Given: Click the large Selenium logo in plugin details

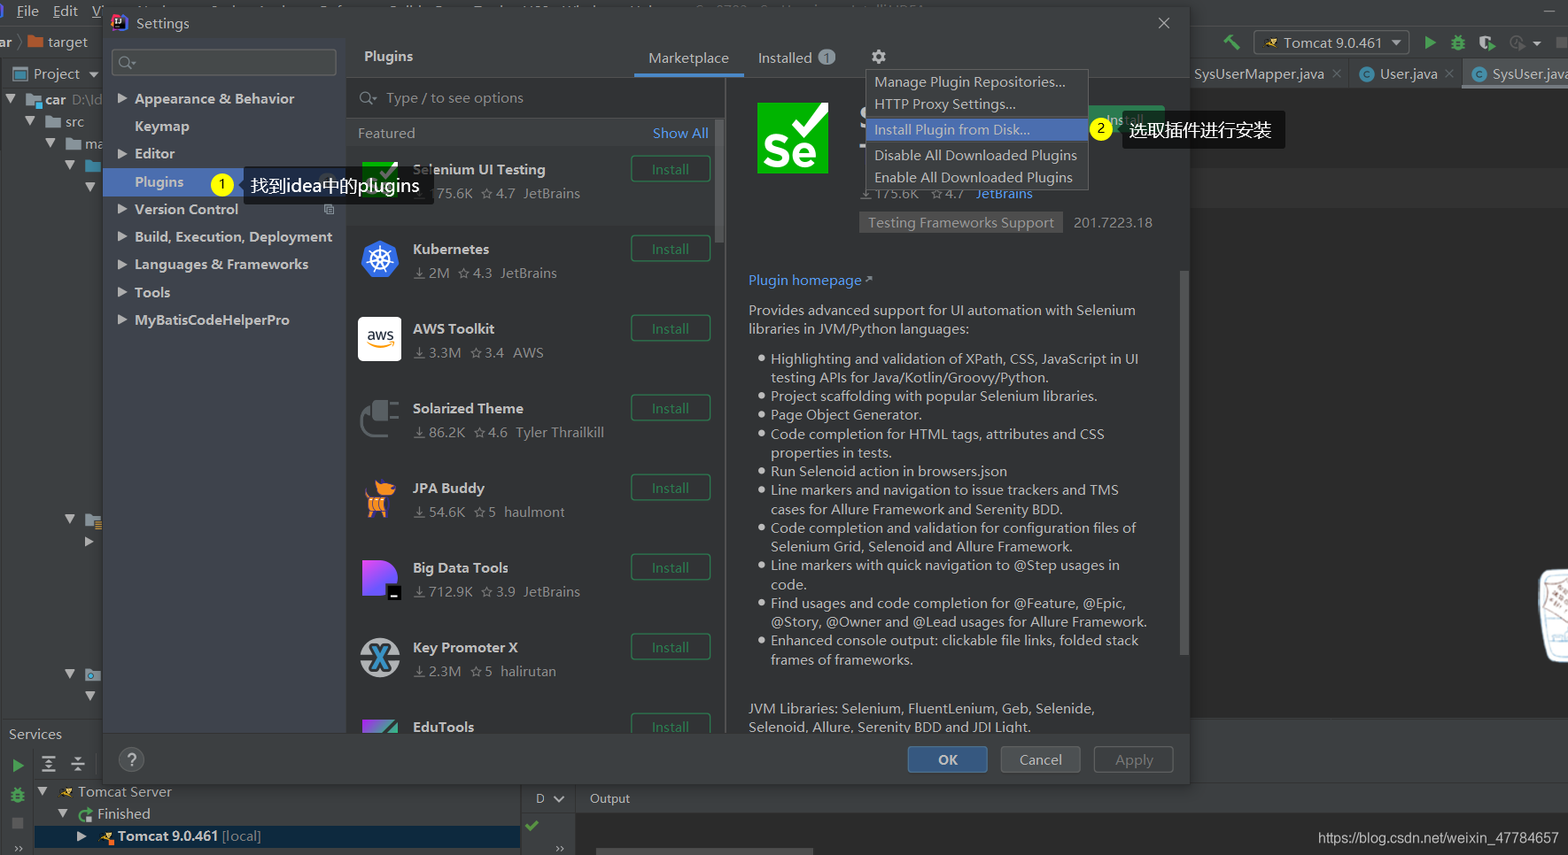Looking at the screenshot, I should point(793,138).
